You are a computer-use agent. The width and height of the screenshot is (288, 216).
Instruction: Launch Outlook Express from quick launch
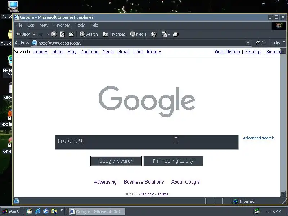click(46, 211)
